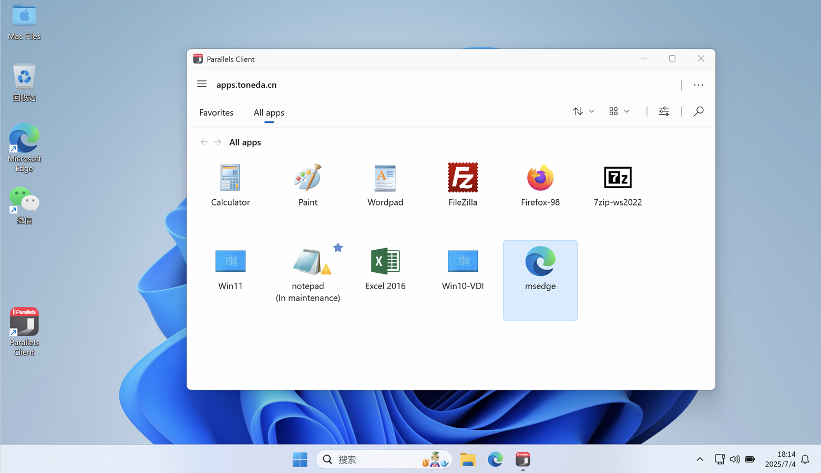Switch to the Favorites tab
This screenshot has width=821, height=473.
(216, 112)
